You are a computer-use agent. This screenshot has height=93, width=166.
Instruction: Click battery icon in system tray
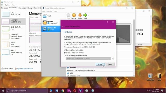coord(150,91)
